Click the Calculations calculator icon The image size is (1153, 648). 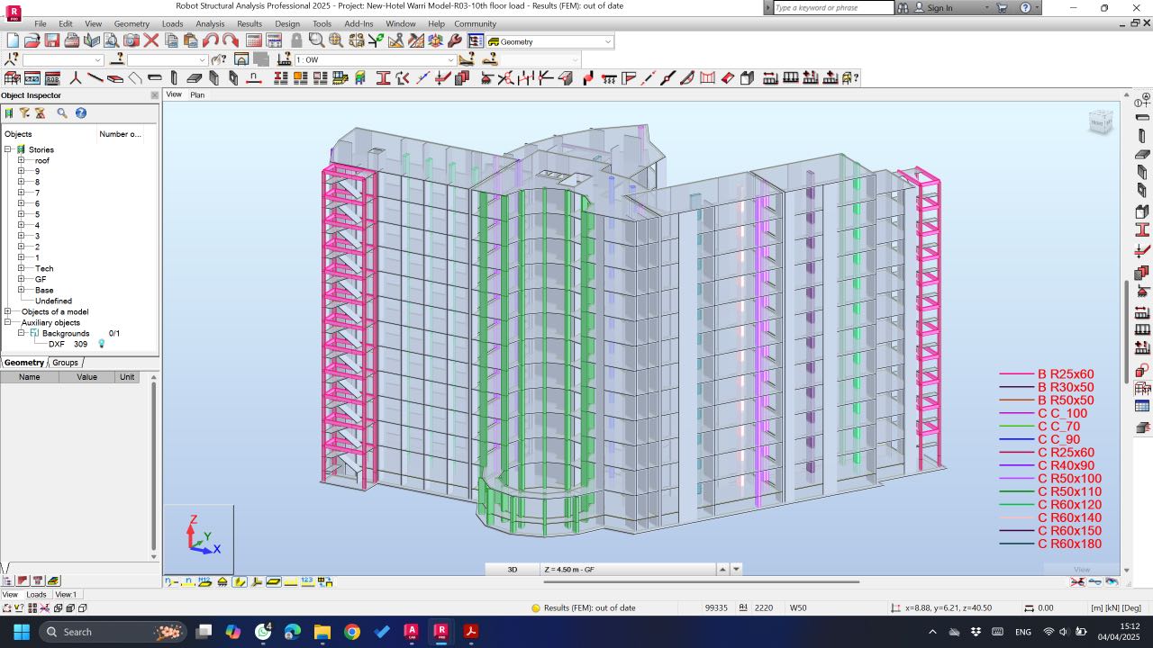[x=254, y=40]
